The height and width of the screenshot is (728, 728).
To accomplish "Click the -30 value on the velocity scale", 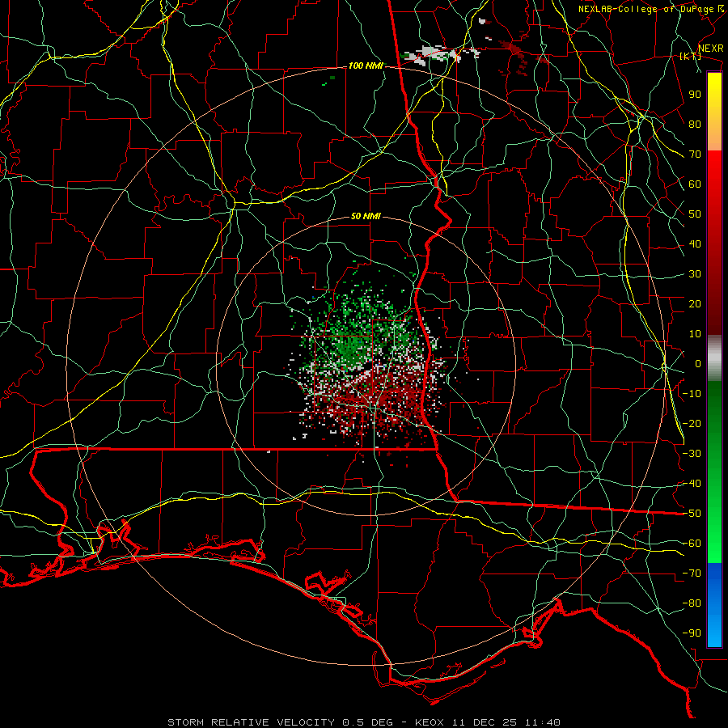I will tap(692, 454).
